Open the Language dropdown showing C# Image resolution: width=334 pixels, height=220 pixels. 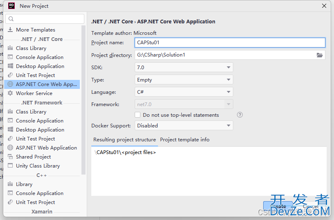184,92
